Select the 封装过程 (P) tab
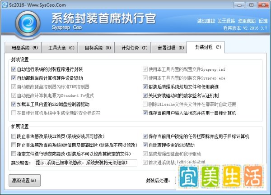 coord(206,47)
